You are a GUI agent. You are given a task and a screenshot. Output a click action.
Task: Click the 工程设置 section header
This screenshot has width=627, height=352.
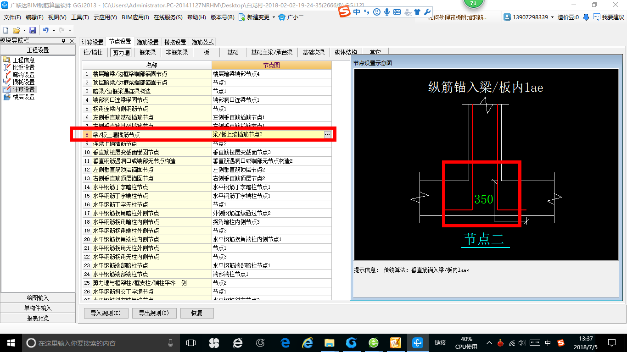click(38, 50)
